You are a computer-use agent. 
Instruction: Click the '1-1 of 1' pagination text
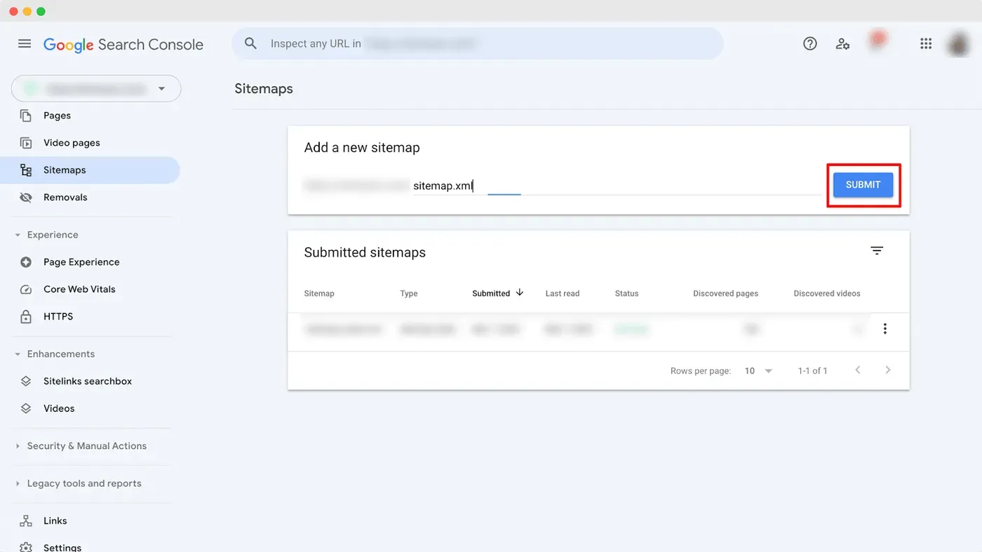812,371
